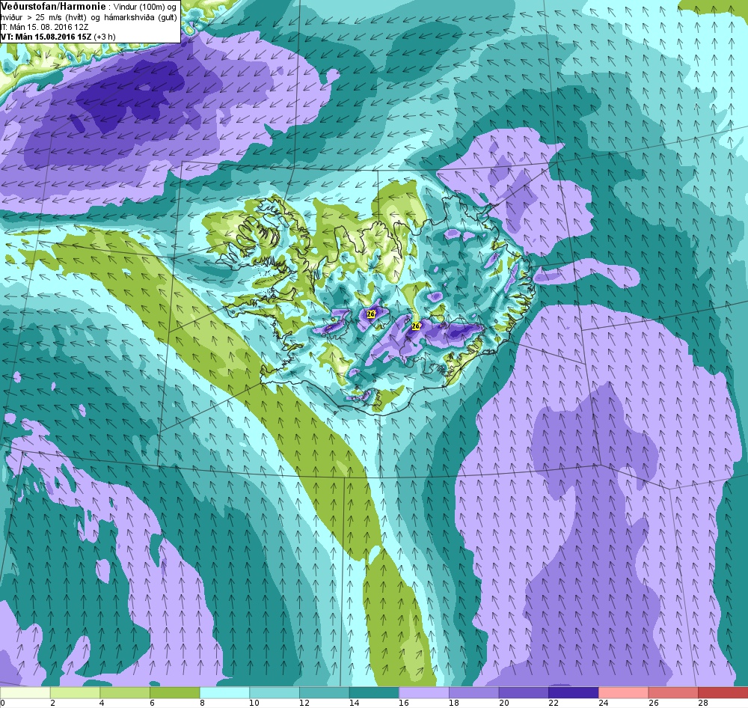Click the legend scale label '4'

click(102, 703)
